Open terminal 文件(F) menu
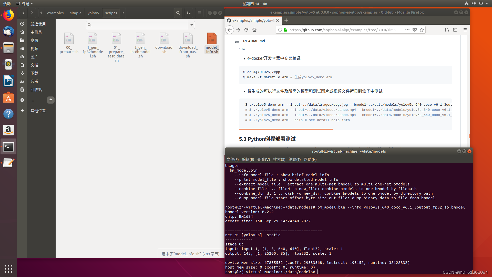The height and width of the screenshot is (277, 492). click(232, 159)
